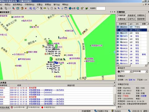Click the 断电 alarm cell in vehicle list
The image size is (149, 112).
click(144, 54)
